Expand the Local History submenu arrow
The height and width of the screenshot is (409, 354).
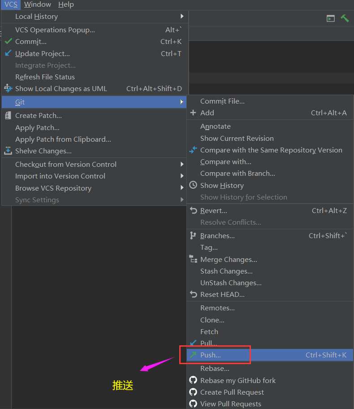click(182, 16)
